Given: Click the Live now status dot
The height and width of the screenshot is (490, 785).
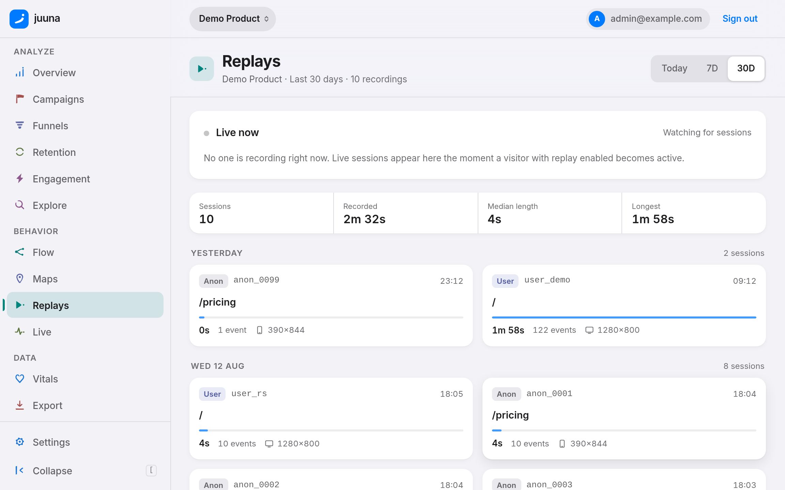Looking at the screenshot, I should click(206, 133).
